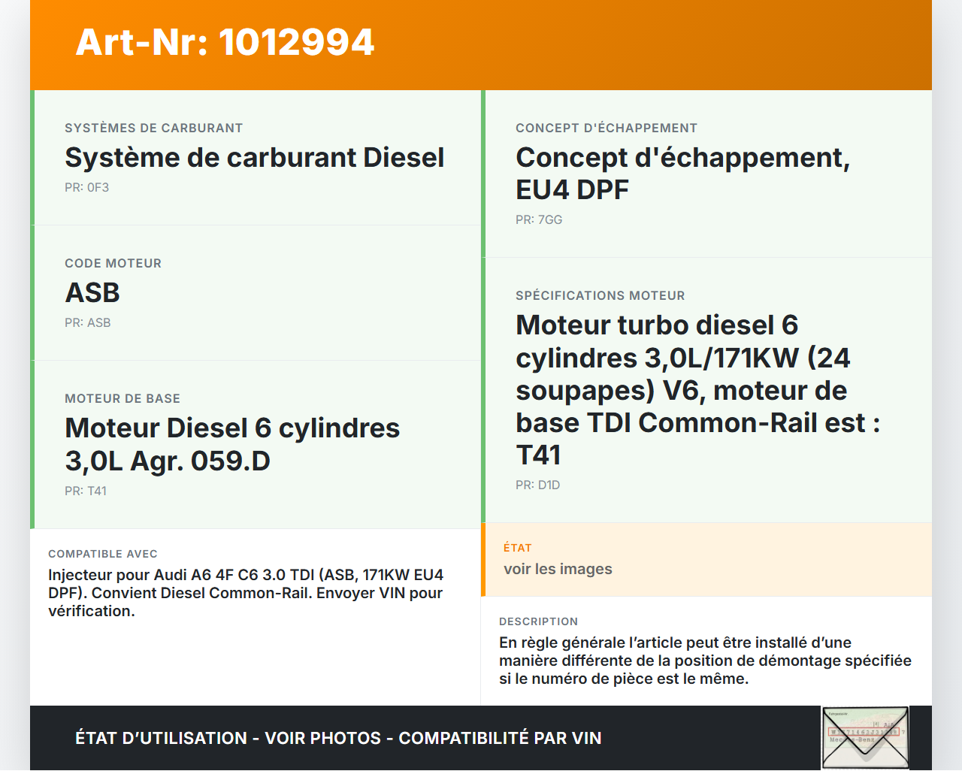
Task: Click the PR: ASB code label
Action: pos(87,323)
